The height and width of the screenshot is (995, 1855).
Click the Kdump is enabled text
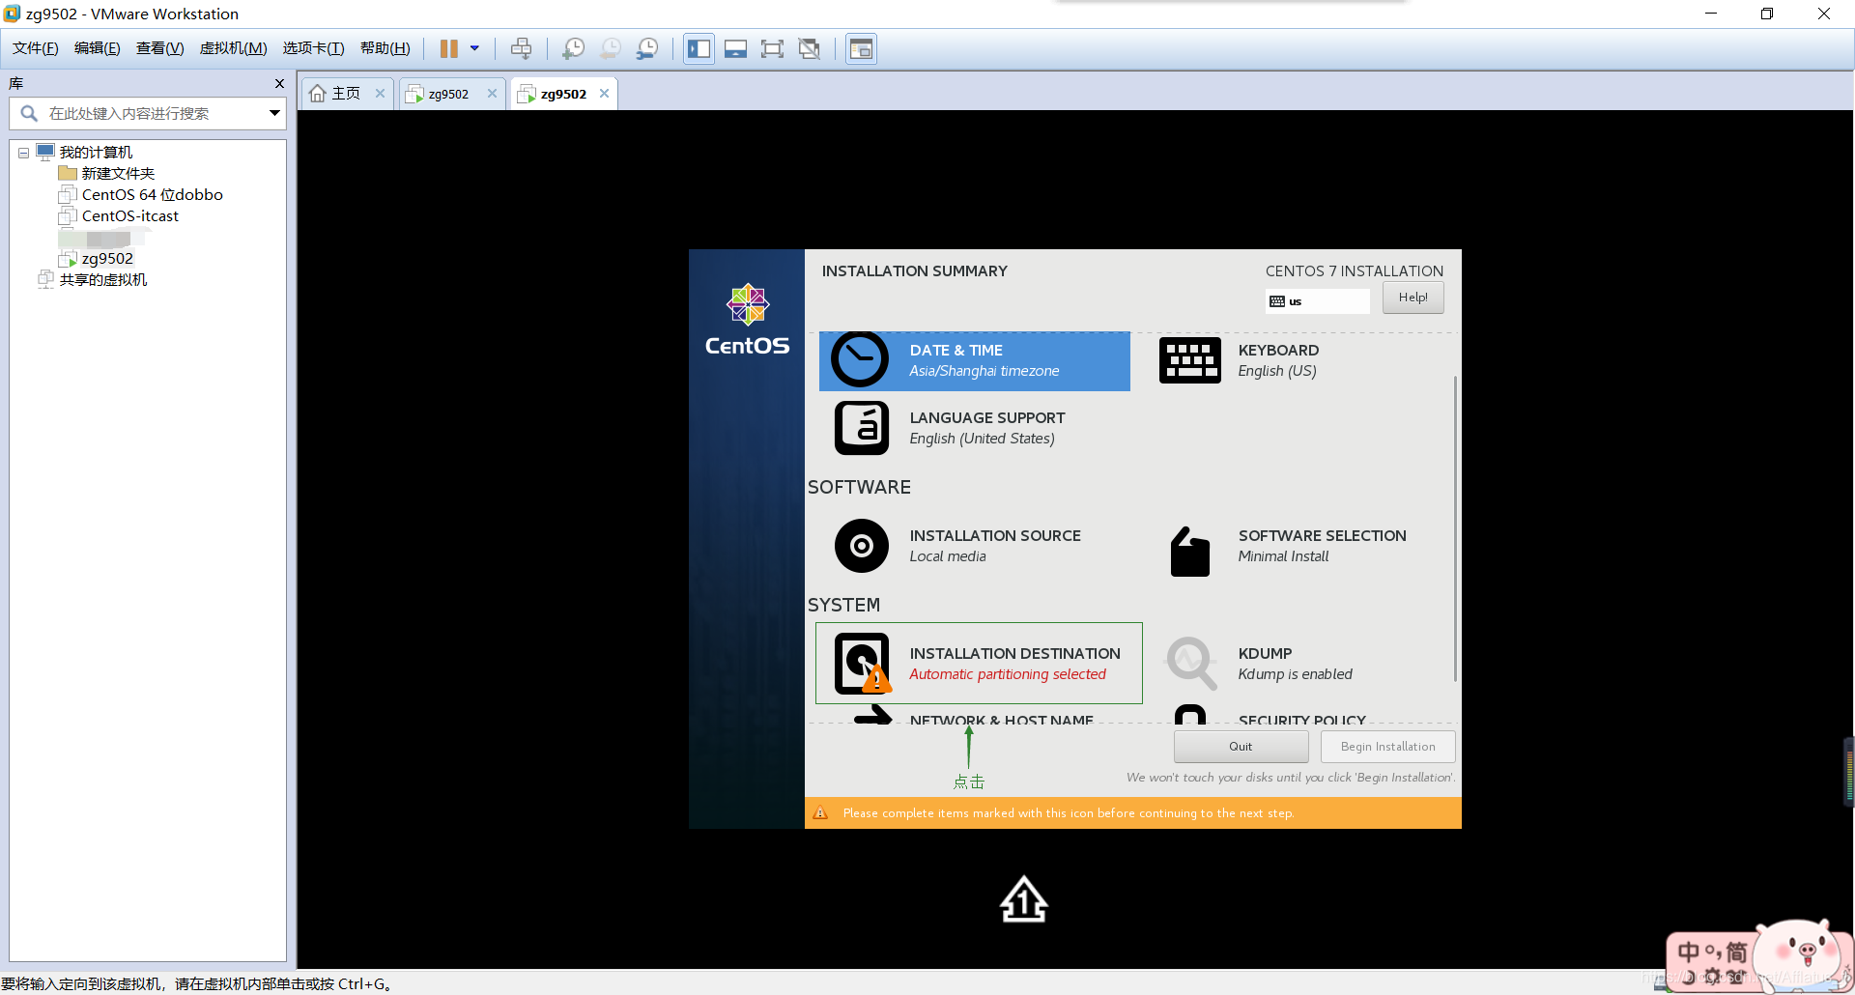[x=1295, y=674]
